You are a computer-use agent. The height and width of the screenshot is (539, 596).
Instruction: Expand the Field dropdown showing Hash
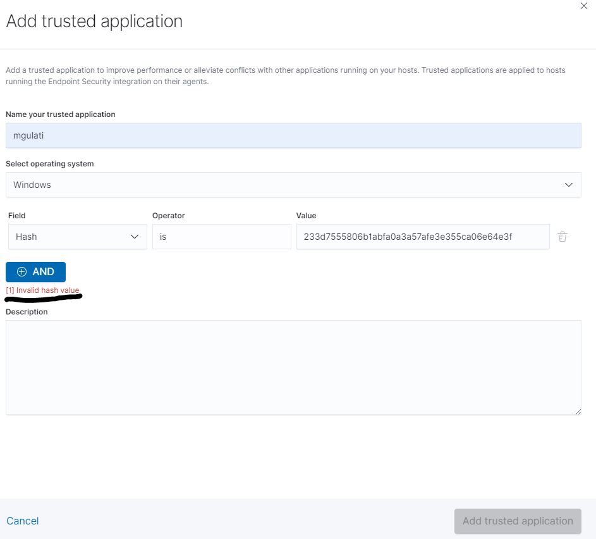click(x=78, y=237)
